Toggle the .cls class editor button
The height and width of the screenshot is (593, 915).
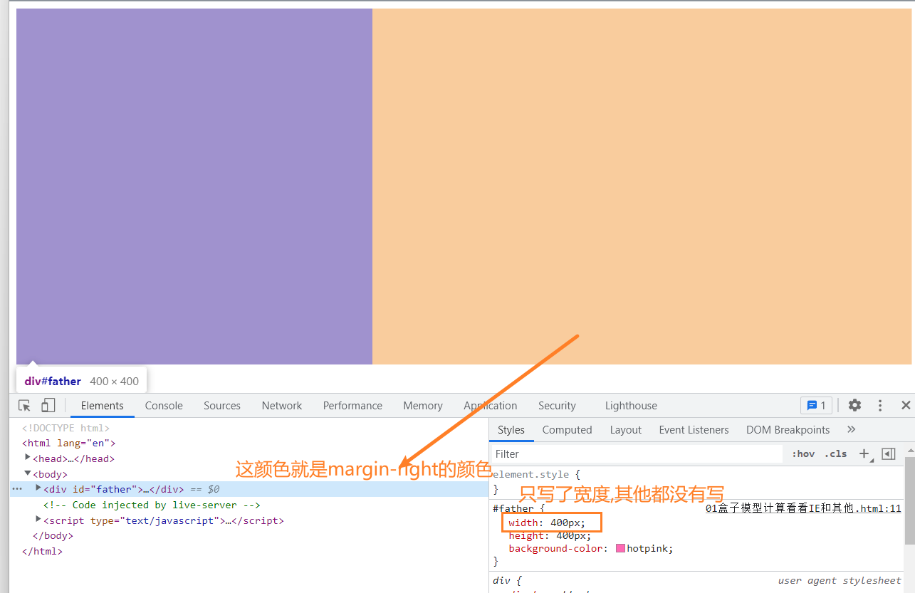point(836,453)
